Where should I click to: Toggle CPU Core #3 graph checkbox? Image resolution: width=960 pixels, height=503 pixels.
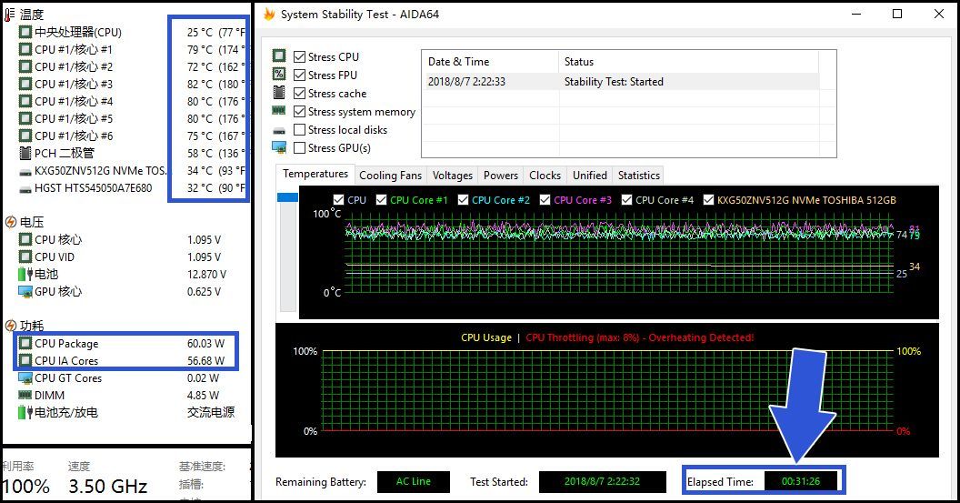pyautogui.click(x=545, y=200)
